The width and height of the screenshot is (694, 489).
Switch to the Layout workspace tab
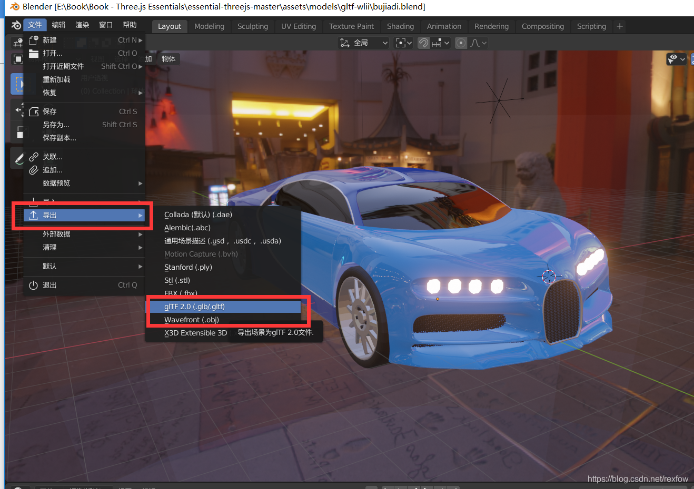pyautogui.click(x=170, y=26)
